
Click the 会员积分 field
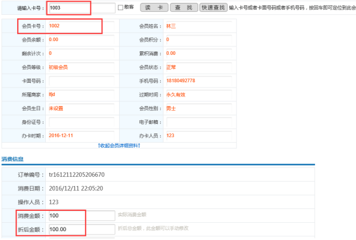coord(199,40)
